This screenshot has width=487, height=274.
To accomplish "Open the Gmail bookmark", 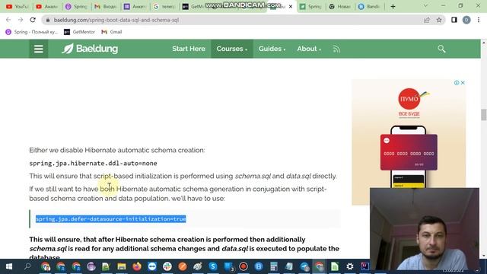I will [112, 32].
